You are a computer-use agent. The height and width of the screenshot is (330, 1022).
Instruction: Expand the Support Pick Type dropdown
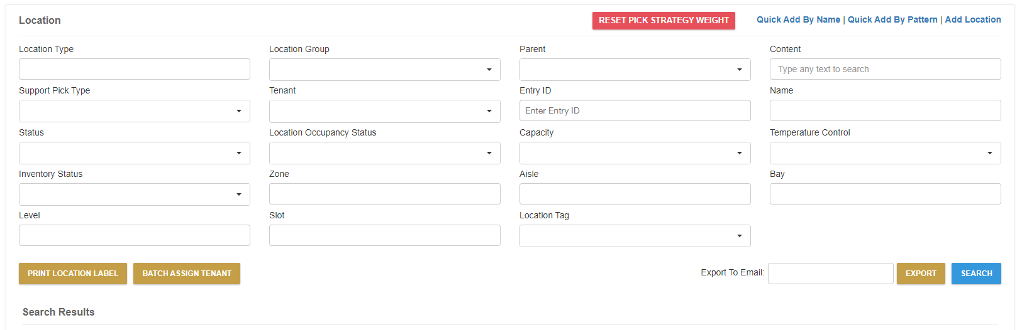(135, 111)
